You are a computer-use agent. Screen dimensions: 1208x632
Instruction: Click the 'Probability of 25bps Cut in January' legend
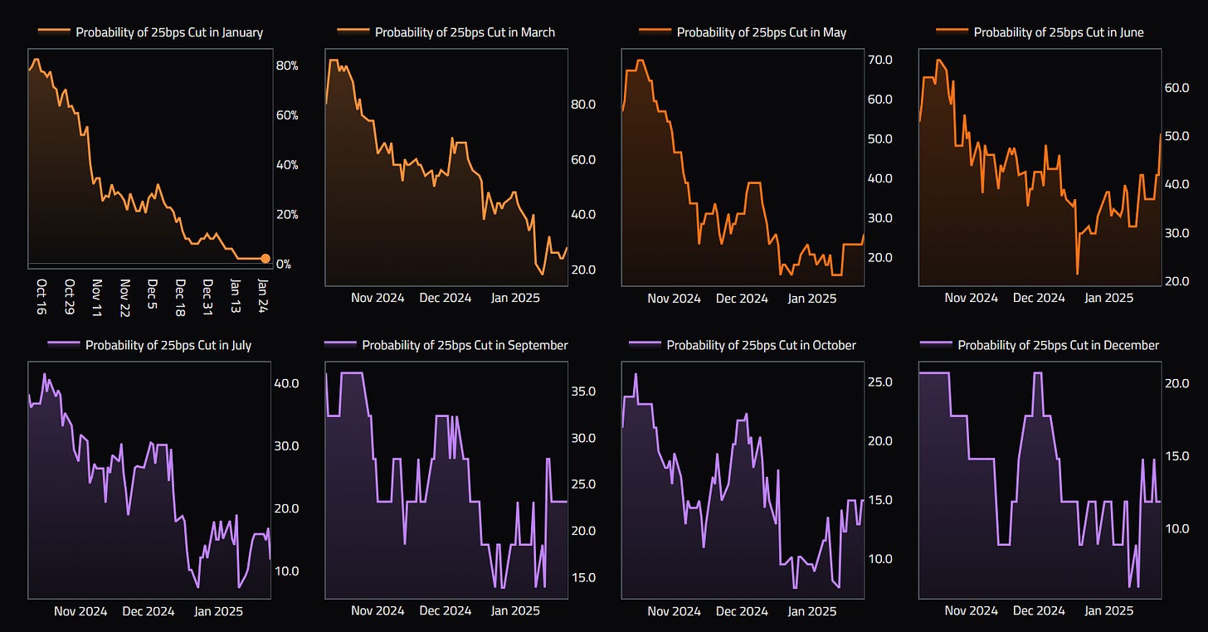(150, 32)
